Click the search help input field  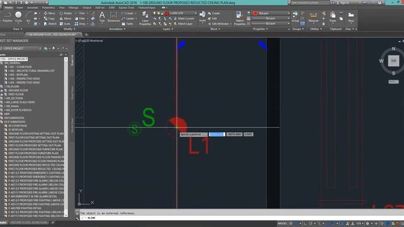coord(310,3)
